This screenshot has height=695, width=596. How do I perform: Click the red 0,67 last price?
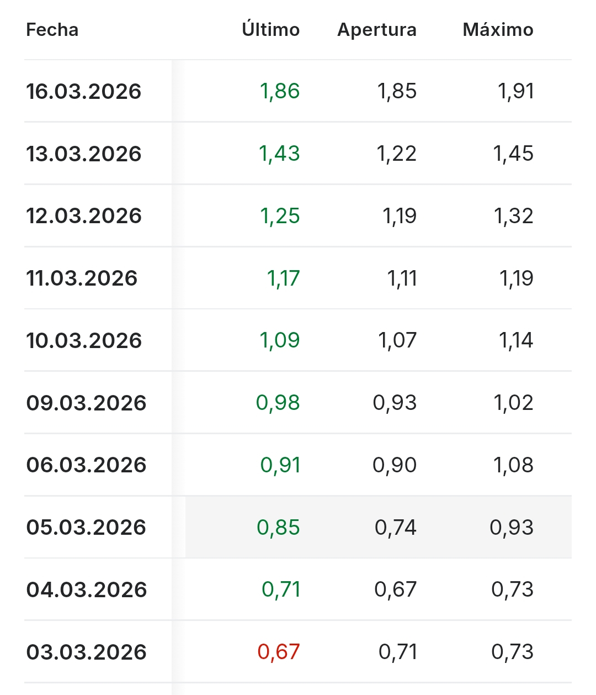[278, 652]
